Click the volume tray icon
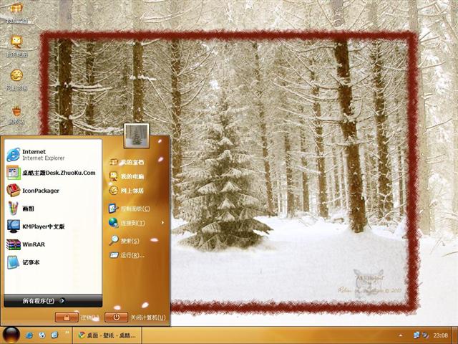Image resolution: width=458 pixels, height=344 pixels. click(425, 335)
